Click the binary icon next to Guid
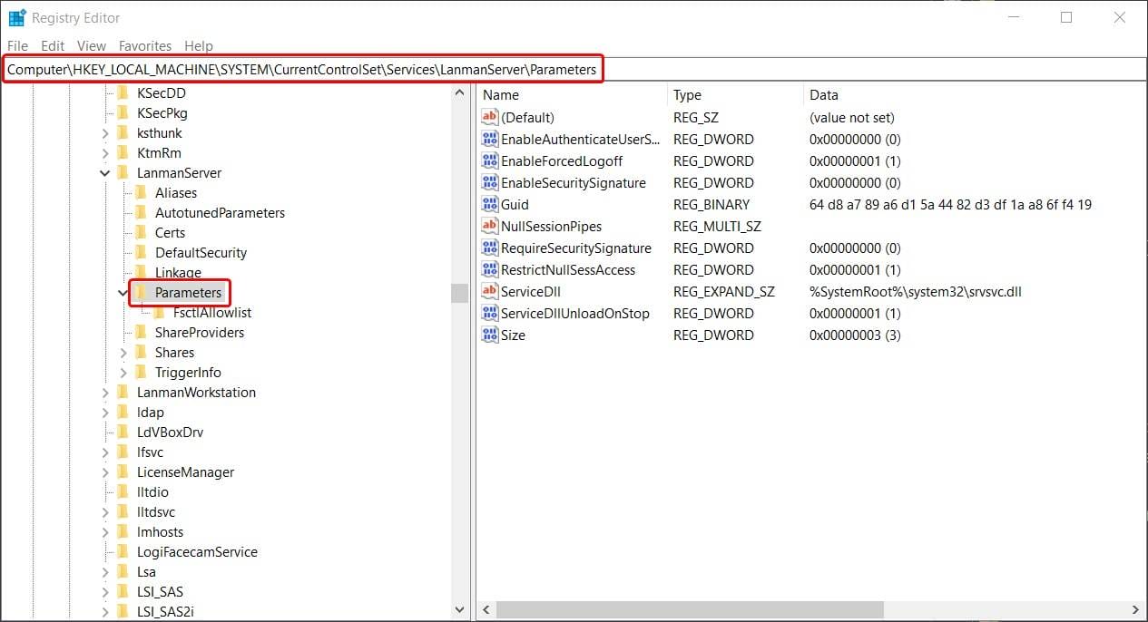1148x622 pixels. pyautogui.click(x=489, y=204)
